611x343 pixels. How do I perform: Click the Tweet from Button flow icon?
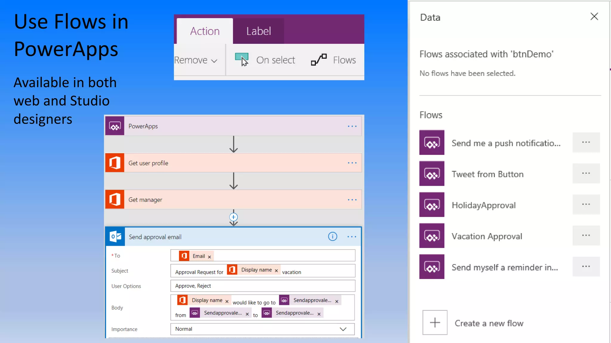(432, 174)
